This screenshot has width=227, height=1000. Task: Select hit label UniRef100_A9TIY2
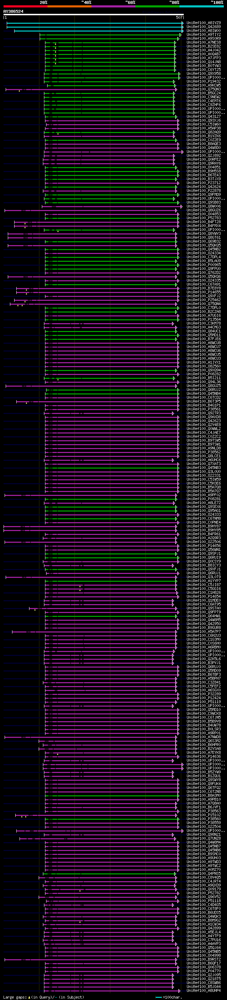(x=204, y=34)
